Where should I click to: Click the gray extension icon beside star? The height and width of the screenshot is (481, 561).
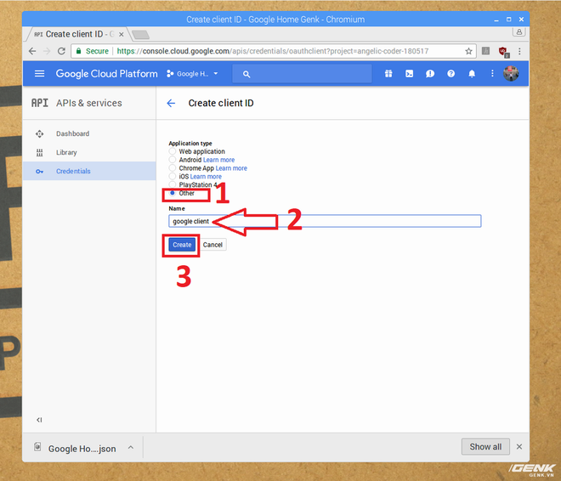pyautogui.click(x=485, y=51)
